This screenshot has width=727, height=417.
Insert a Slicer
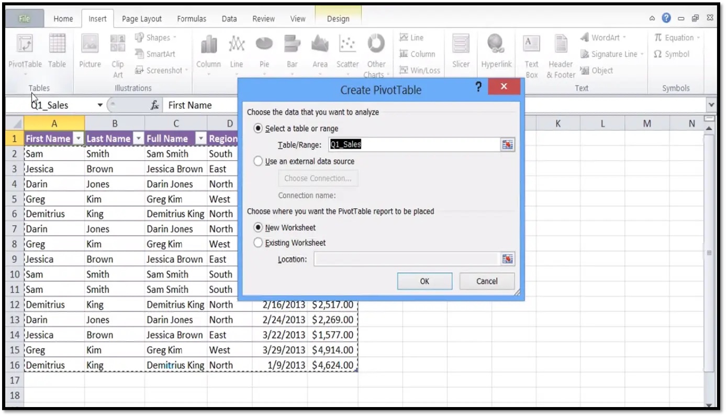[460, 51]
